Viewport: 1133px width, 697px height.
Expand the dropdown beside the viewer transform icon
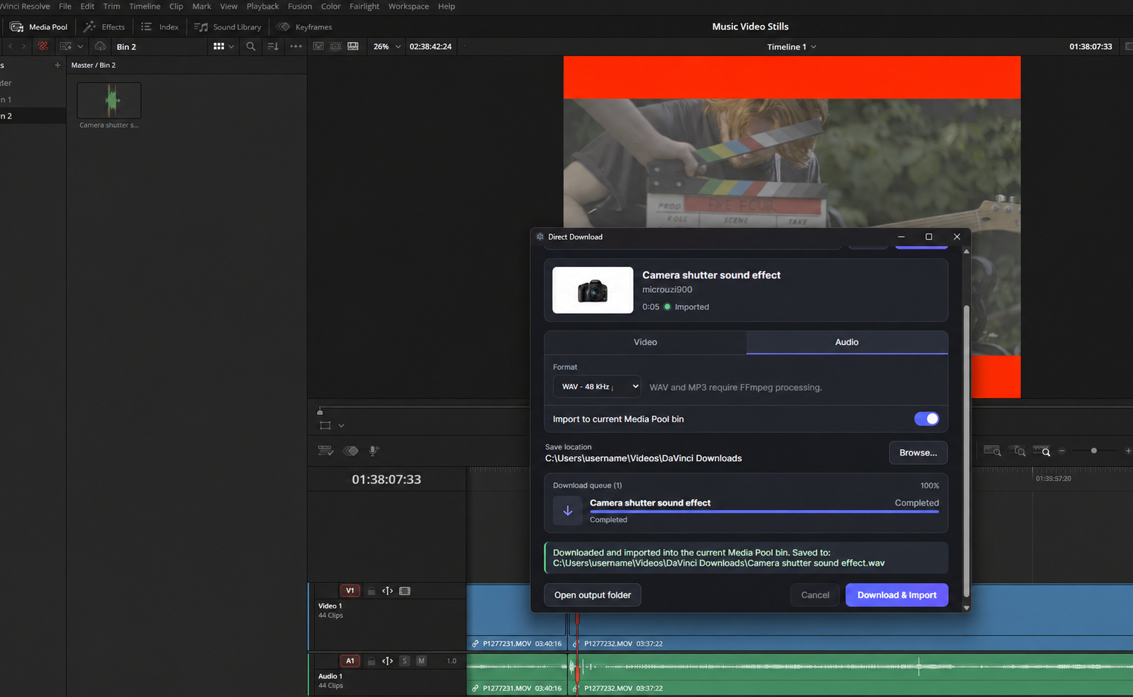tap(341, 426)
